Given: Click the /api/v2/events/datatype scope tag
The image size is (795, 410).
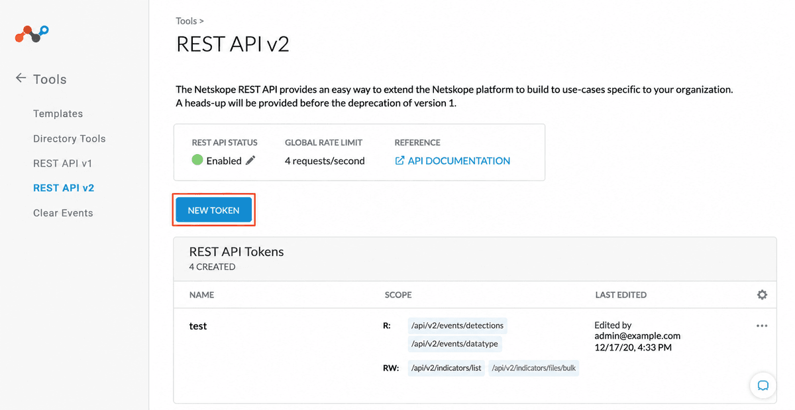Looking at the screenshot, I should click(x=454, y=344).
